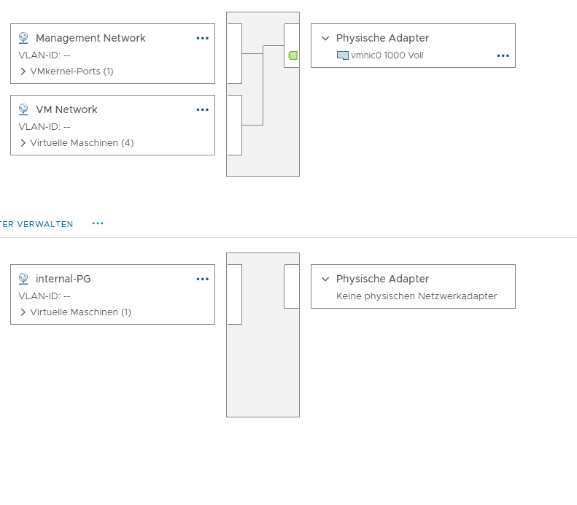Collapse the lower Physische Adapter section
Screen dimensions: 577x505
pos(325,279)
